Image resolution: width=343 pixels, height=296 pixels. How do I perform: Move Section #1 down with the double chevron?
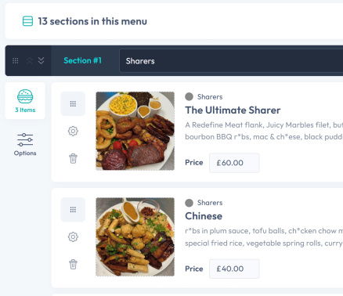(x=41, y=61)
